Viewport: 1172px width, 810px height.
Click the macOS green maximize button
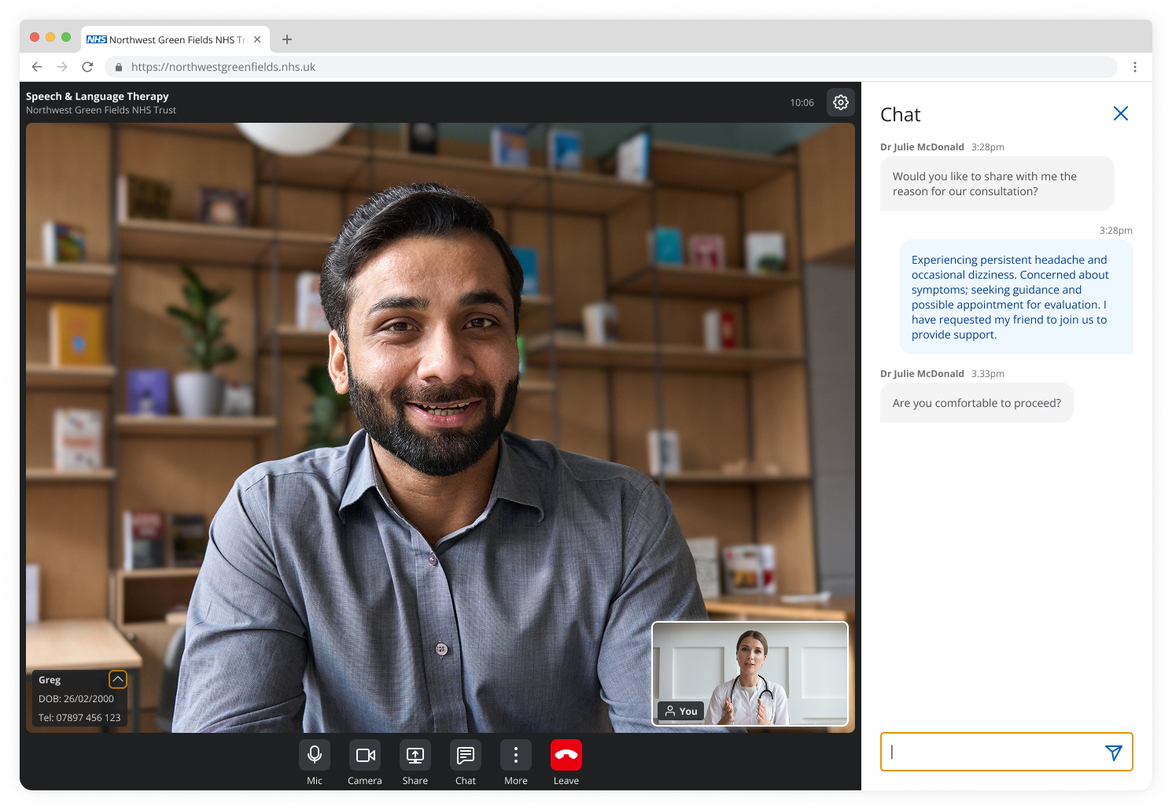click(x=66, y=37)
